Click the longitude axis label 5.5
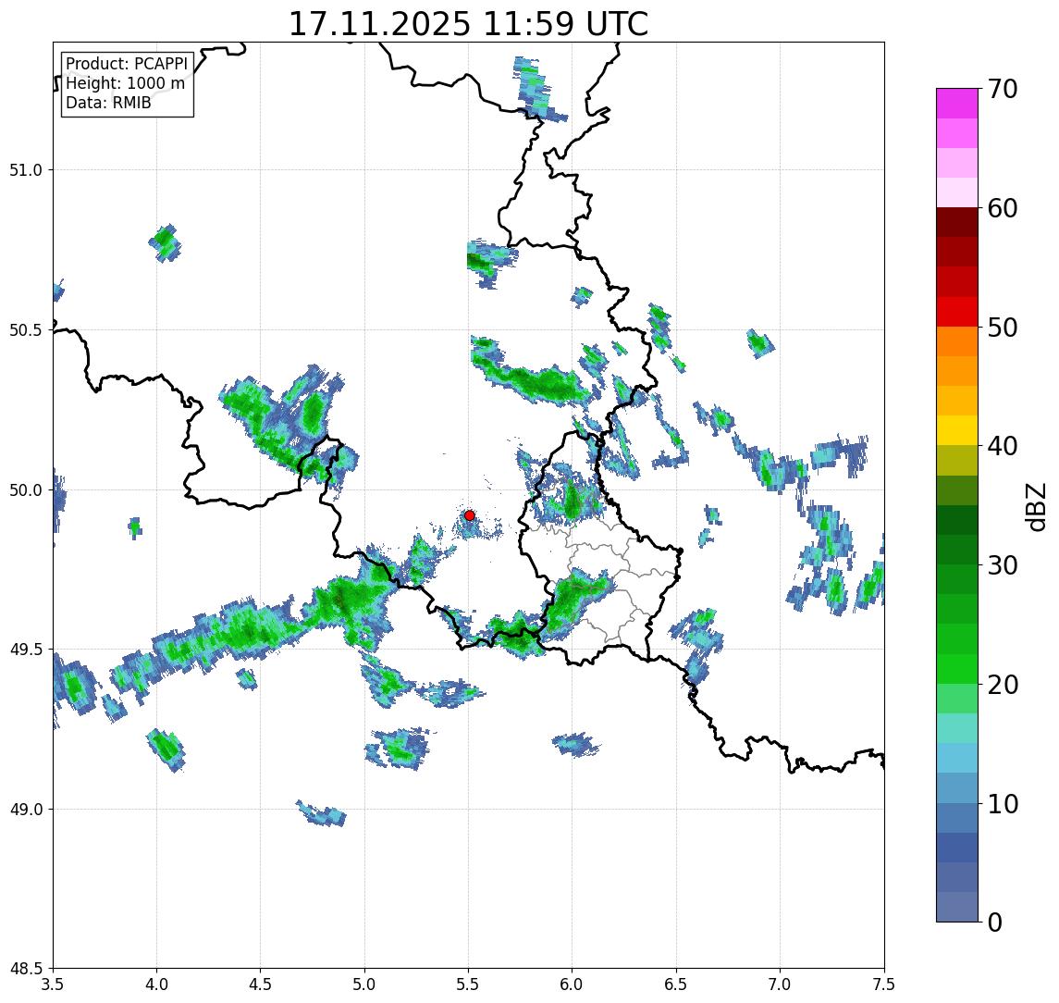 point(469,984)
